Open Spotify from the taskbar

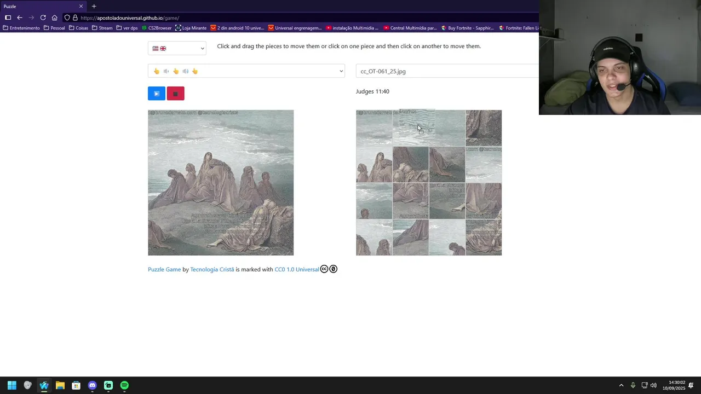click(x=124, y=385)
